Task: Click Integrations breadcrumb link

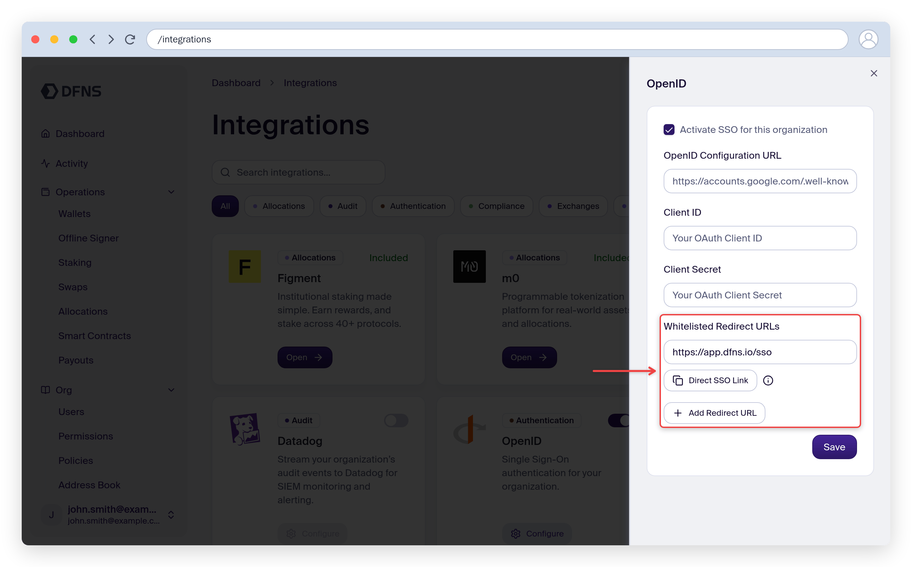Action: (x=310, y=83)
